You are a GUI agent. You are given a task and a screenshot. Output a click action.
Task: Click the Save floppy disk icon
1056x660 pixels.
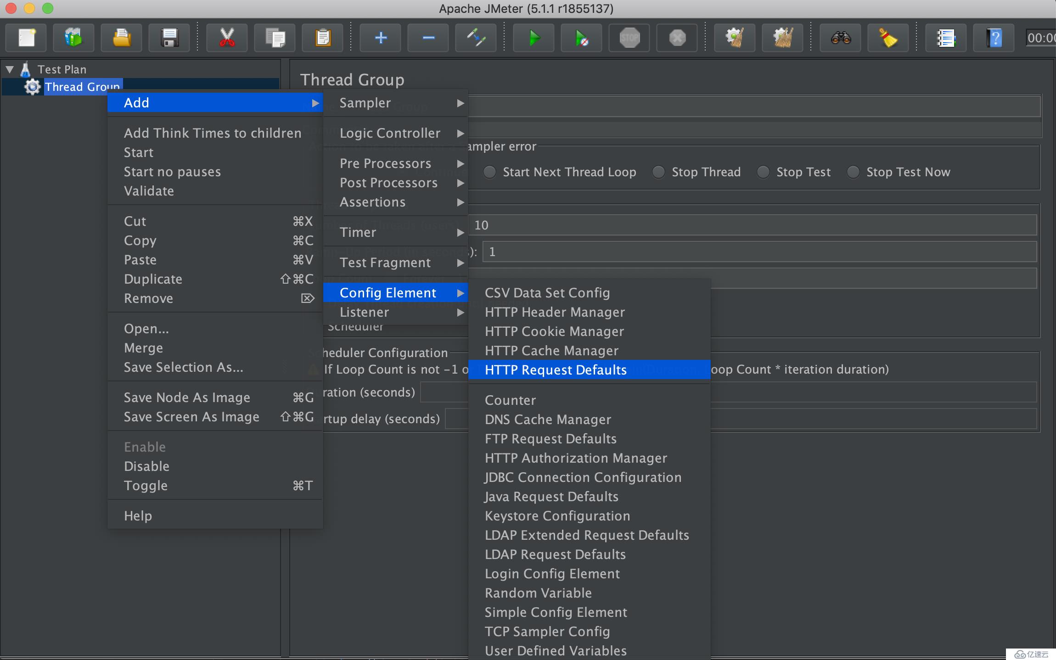point(169,38)
